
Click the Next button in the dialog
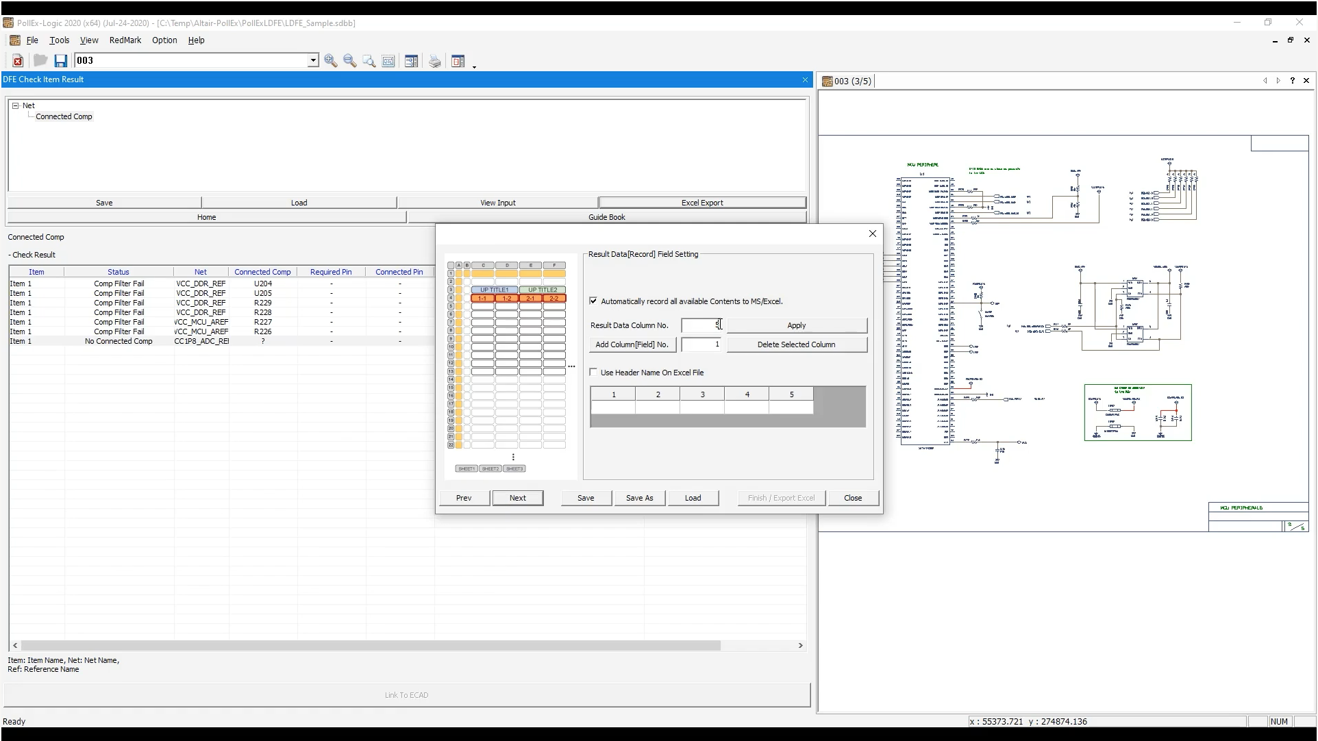518,498
